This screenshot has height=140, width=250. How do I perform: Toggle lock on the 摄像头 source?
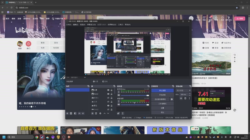tap(112, 98)
